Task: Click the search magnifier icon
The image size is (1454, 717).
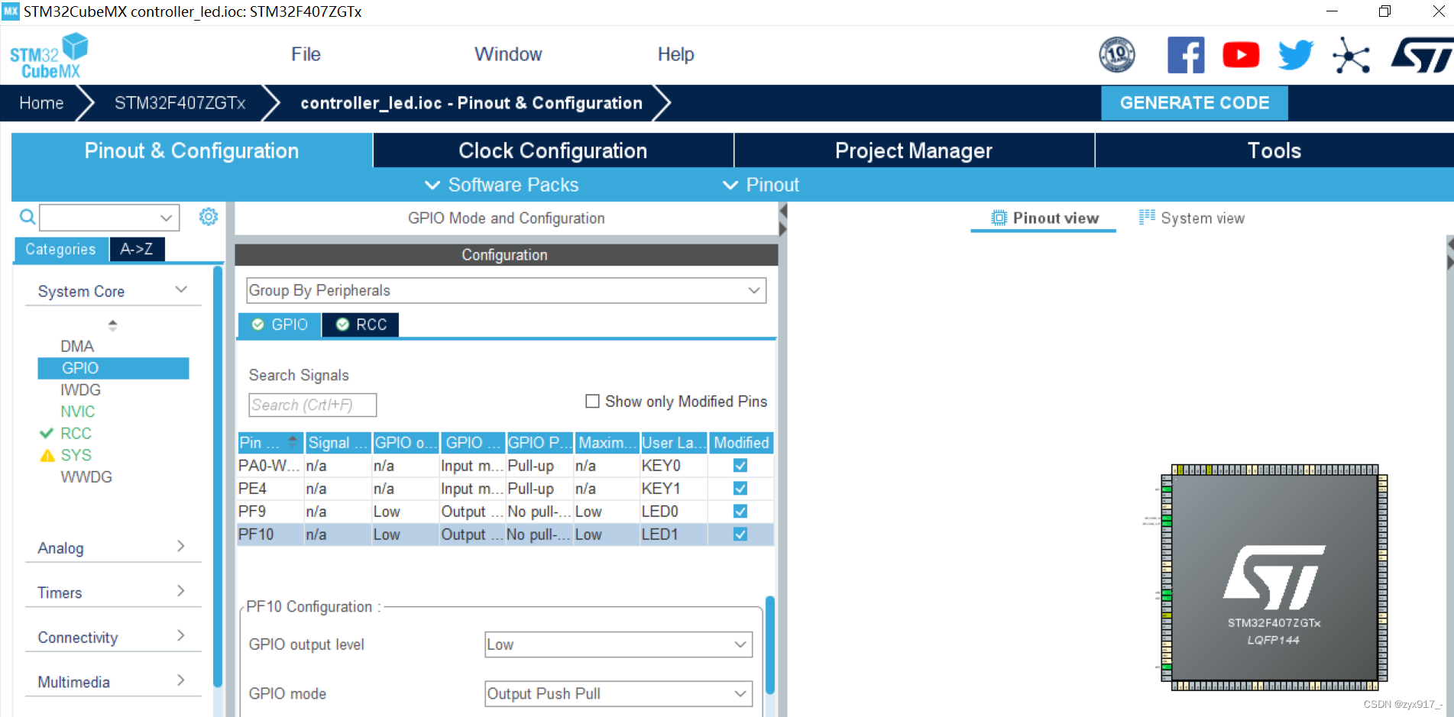Action: click(28, 217)
